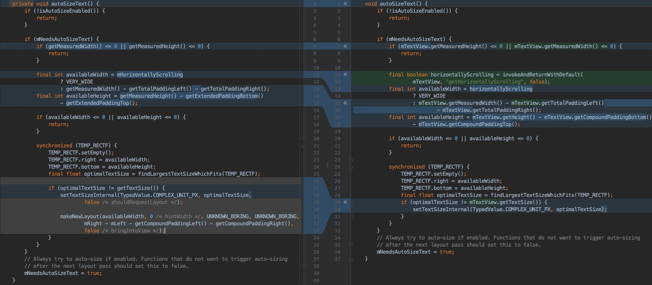Viewport: 652px width, 285px height.
Task: Click 'VERY_WIDE' in the left pane
Action: click(80, 82)
